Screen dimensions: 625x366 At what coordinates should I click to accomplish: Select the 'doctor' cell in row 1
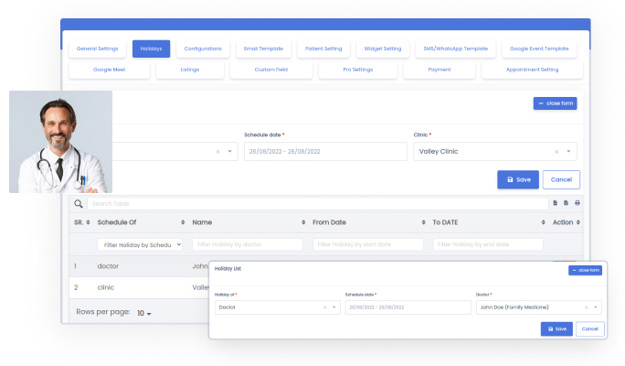pos(108,266)
